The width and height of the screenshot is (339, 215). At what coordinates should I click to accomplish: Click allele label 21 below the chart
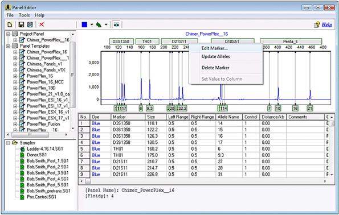(x=310, y=109)
